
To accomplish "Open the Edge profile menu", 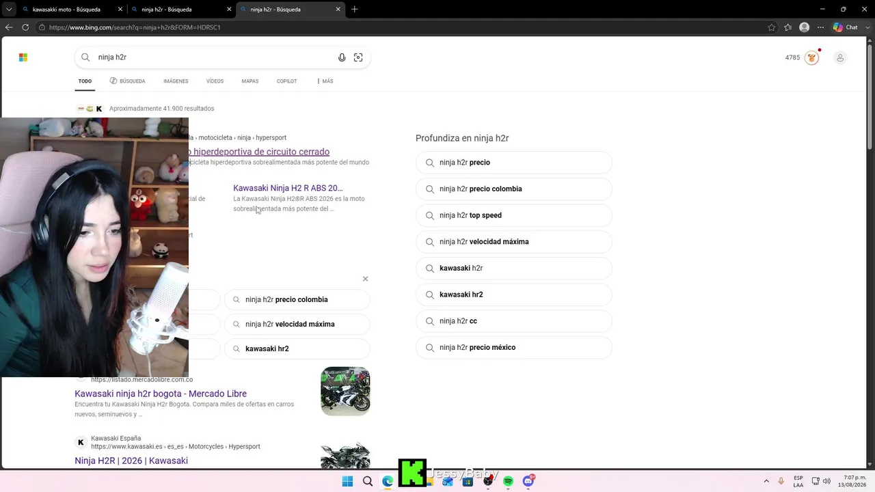I will 805,27.
